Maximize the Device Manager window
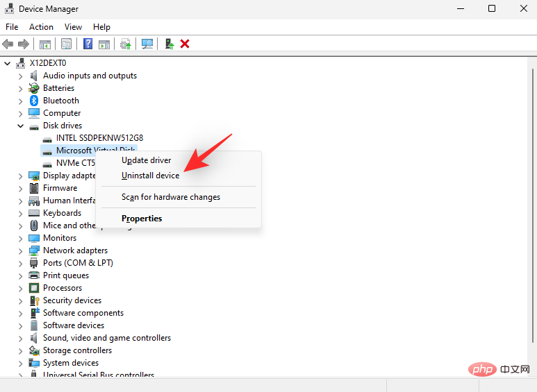 point(492,8)
